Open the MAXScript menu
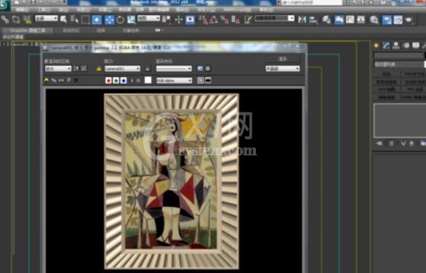Viewport: 426px width, 273px height. [x=237, y=9]
